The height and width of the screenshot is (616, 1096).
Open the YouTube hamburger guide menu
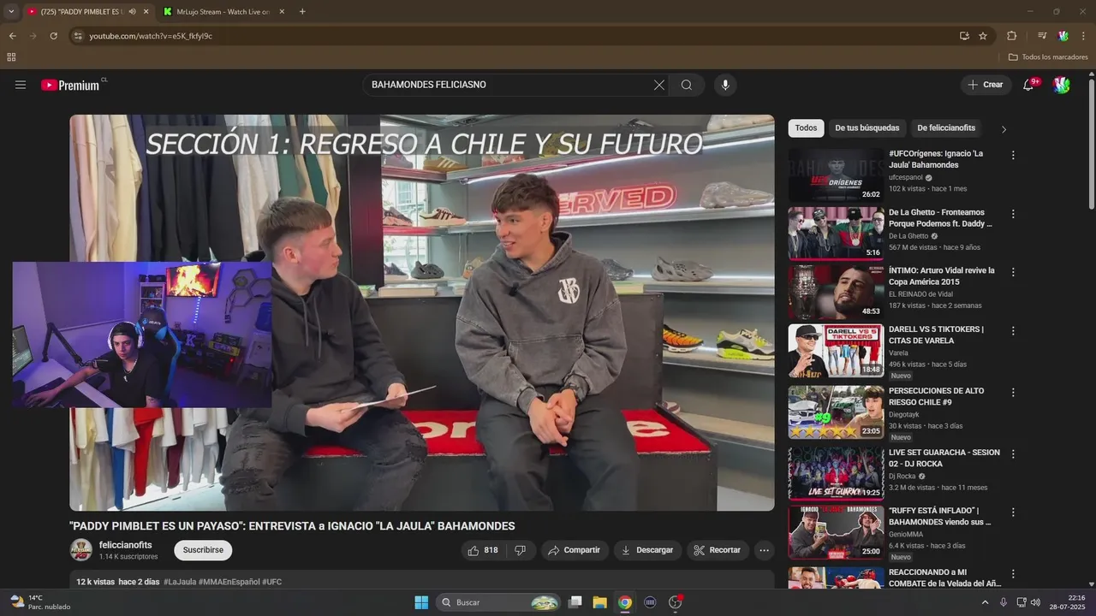(x=21, y=85)
